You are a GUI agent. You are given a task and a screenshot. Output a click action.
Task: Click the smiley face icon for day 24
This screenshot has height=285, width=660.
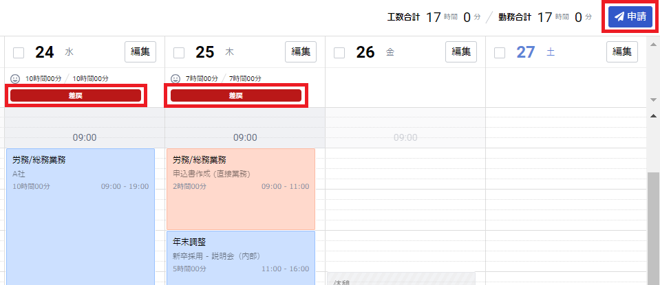[16, 79]
